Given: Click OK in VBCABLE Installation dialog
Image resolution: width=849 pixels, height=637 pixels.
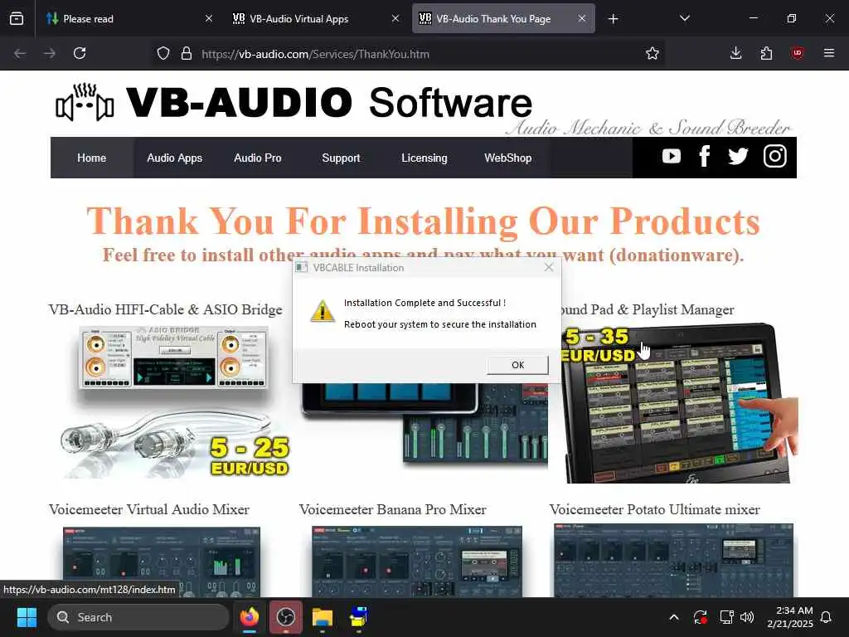Looking at the screenshot, I should coord(517,365).
